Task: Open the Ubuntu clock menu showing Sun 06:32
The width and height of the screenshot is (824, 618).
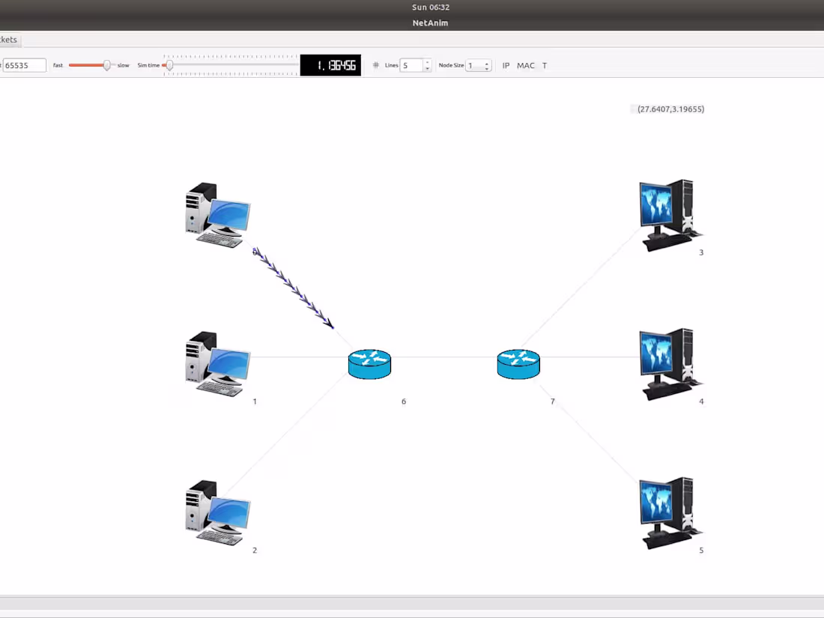Action: click(x=429, y=7)
